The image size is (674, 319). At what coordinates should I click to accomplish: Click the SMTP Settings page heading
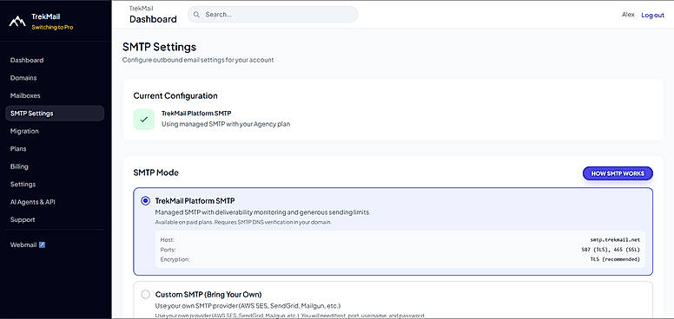(160, 47)
